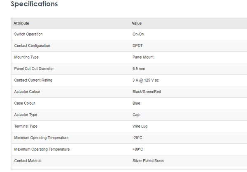Select the Contact Current Rating label
This screenshot has width=247, height=172.
pos(33,80)
